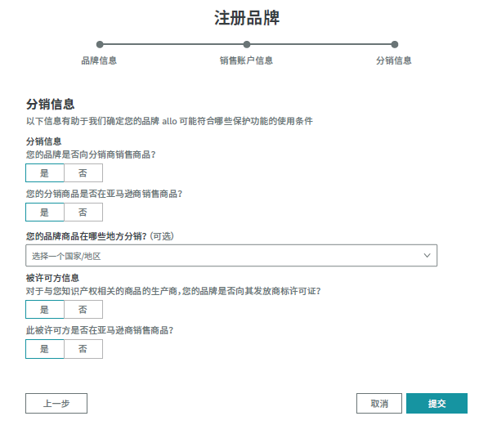Click the trademark license question text
The height and width of the screenshot is (434, 497).
click(173, 291)
